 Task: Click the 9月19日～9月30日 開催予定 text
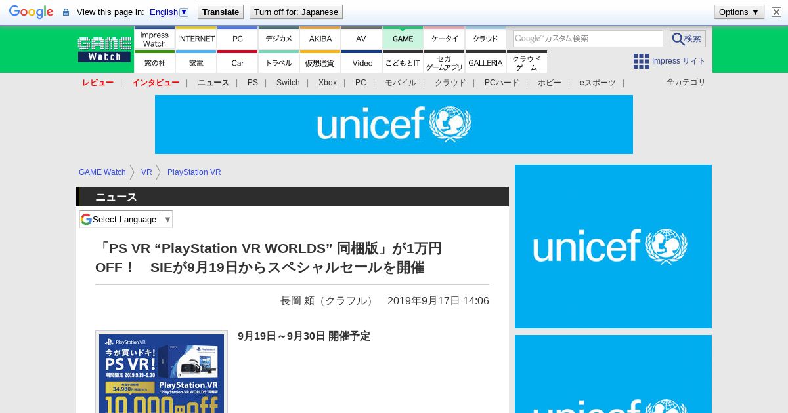304,336
